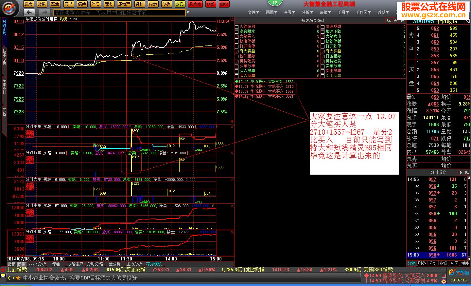Close the 300095 quote panel

467,21
